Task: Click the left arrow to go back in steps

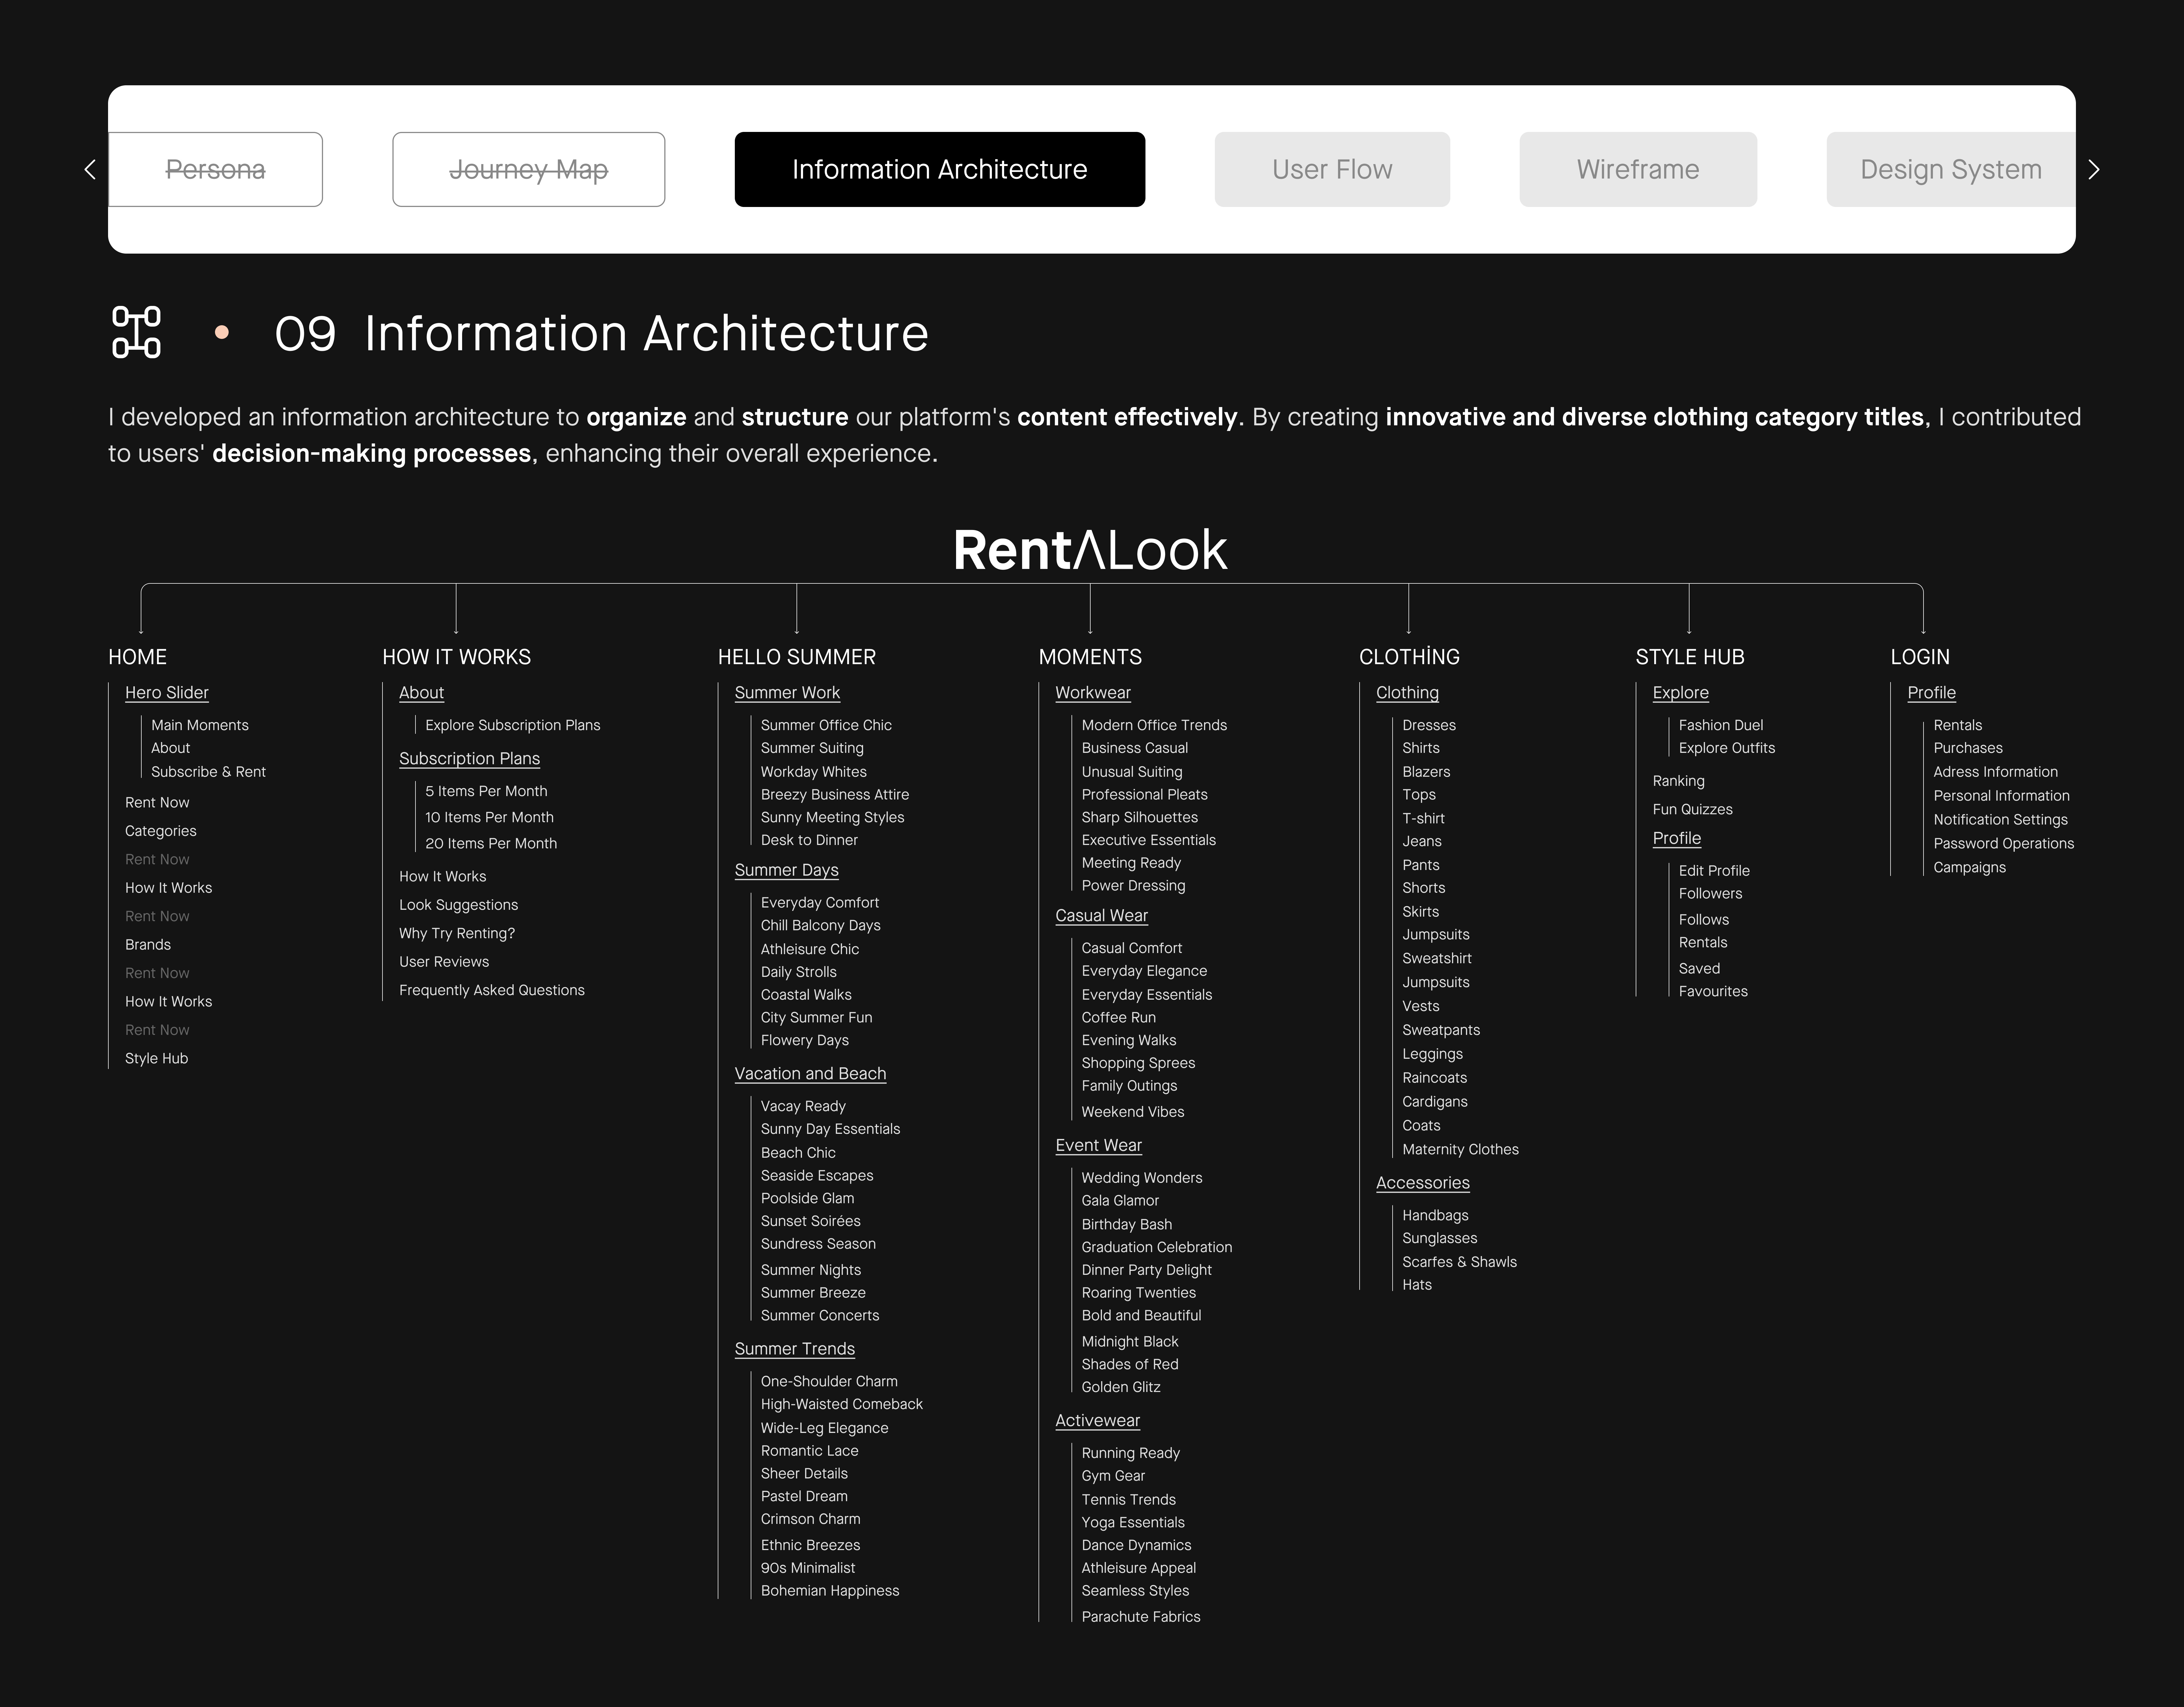Action: point(90,169)
